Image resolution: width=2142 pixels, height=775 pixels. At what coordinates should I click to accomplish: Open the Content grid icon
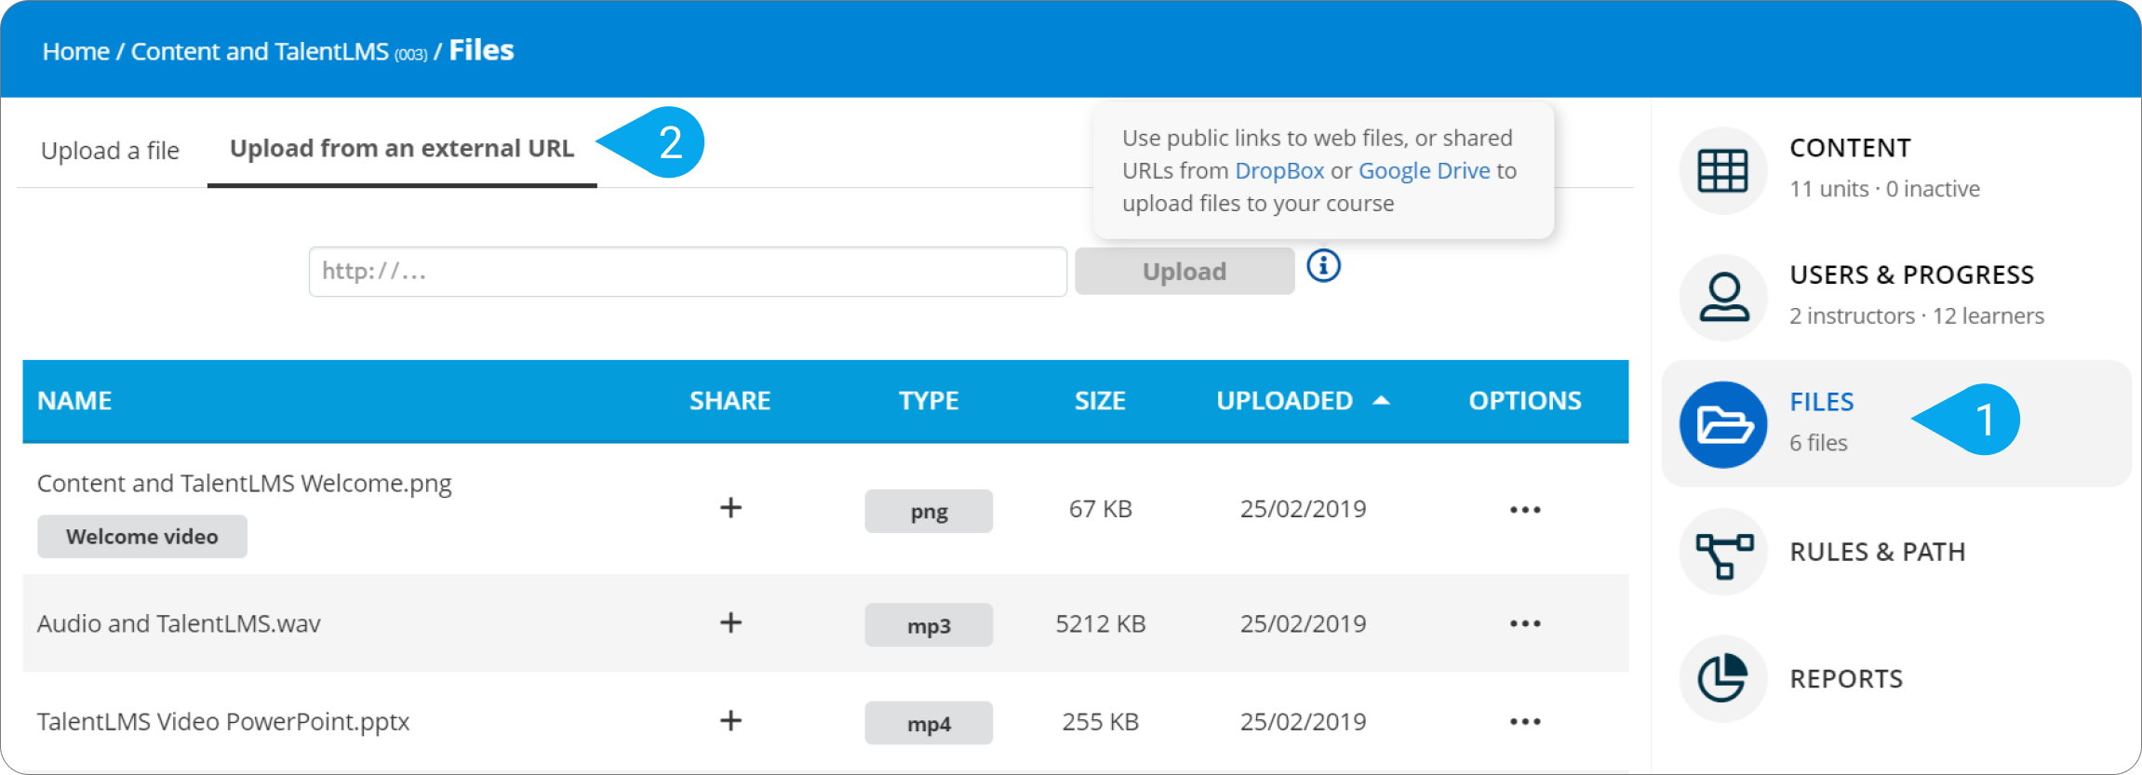point(1722,171)
